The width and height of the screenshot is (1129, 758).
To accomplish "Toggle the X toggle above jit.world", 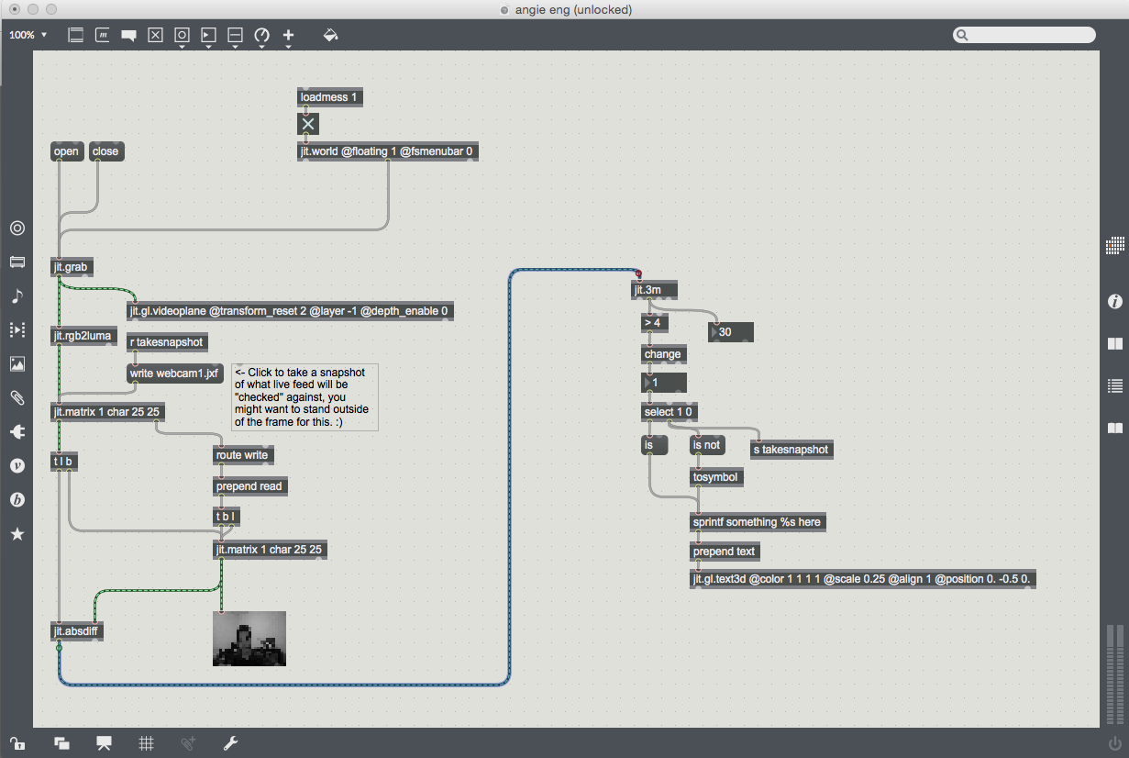I will coord(308,124).
